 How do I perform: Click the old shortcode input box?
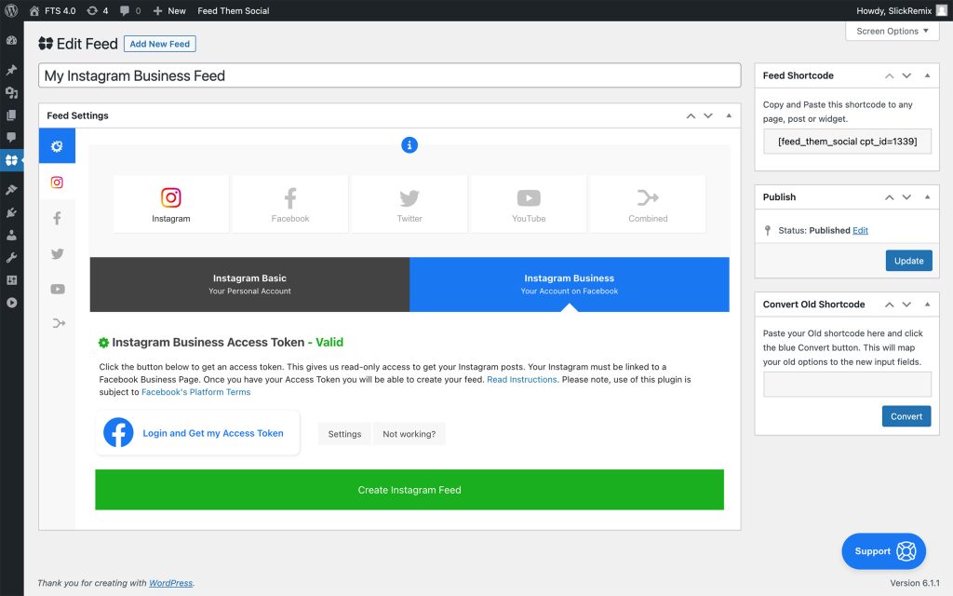847,385
